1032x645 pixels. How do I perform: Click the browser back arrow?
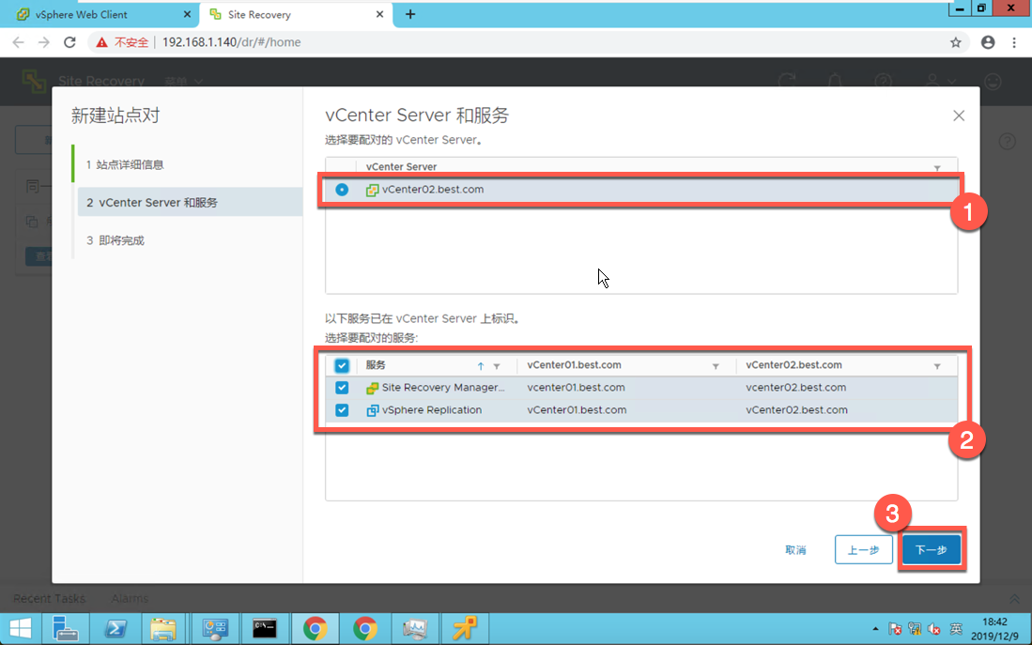[18, 42]
